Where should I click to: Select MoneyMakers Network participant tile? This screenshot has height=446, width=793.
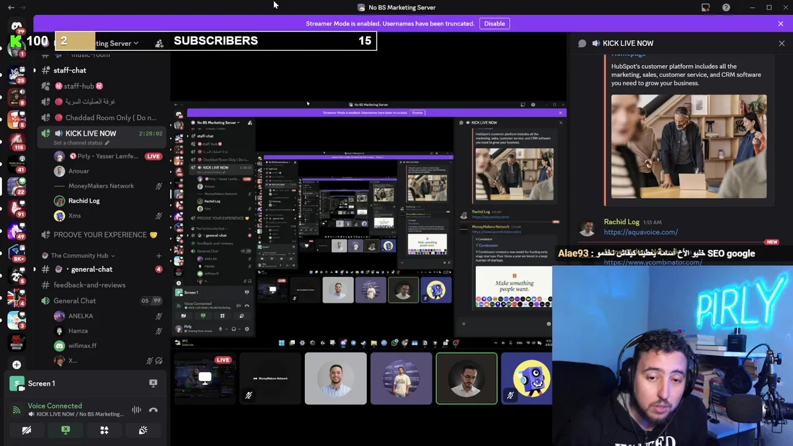(x=270, y=378)
